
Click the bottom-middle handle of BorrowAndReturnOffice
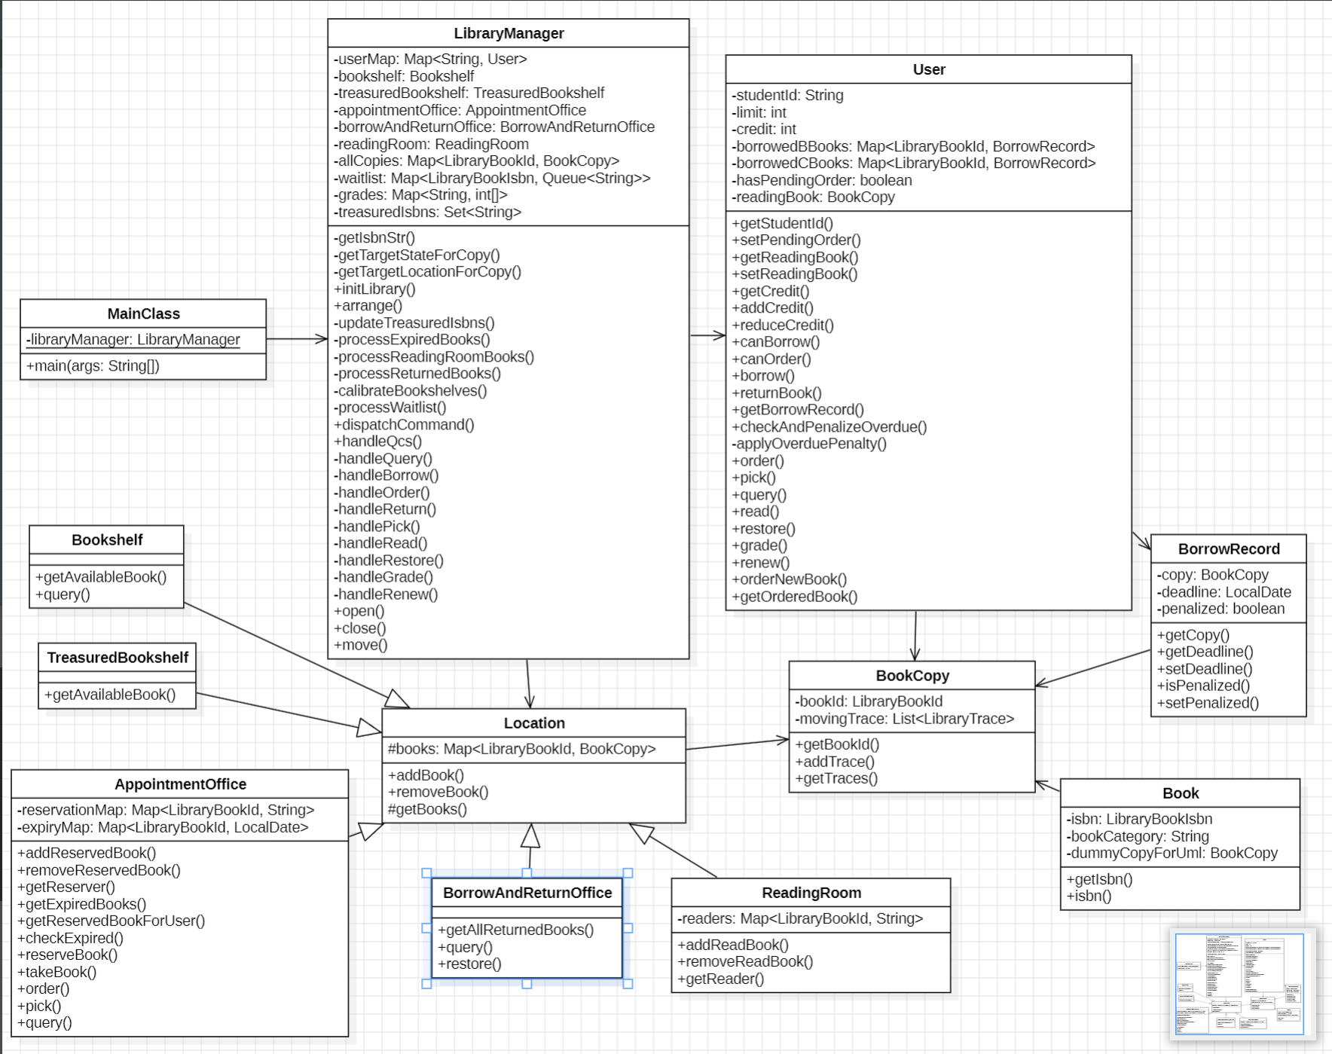pos(527,983)
